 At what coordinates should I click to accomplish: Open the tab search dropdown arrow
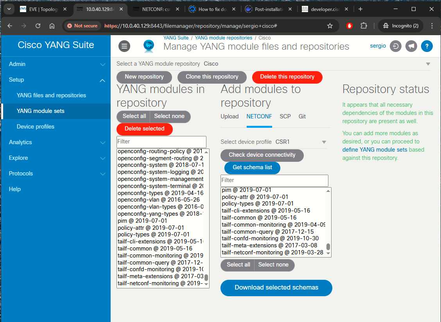[9, 9]
